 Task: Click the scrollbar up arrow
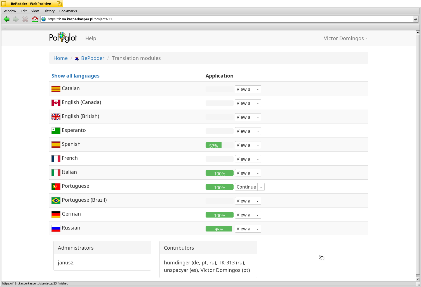click(x=418, y=32)
